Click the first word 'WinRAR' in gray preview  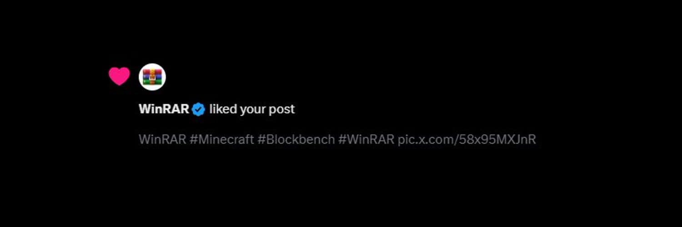click(x=162, y=139)
